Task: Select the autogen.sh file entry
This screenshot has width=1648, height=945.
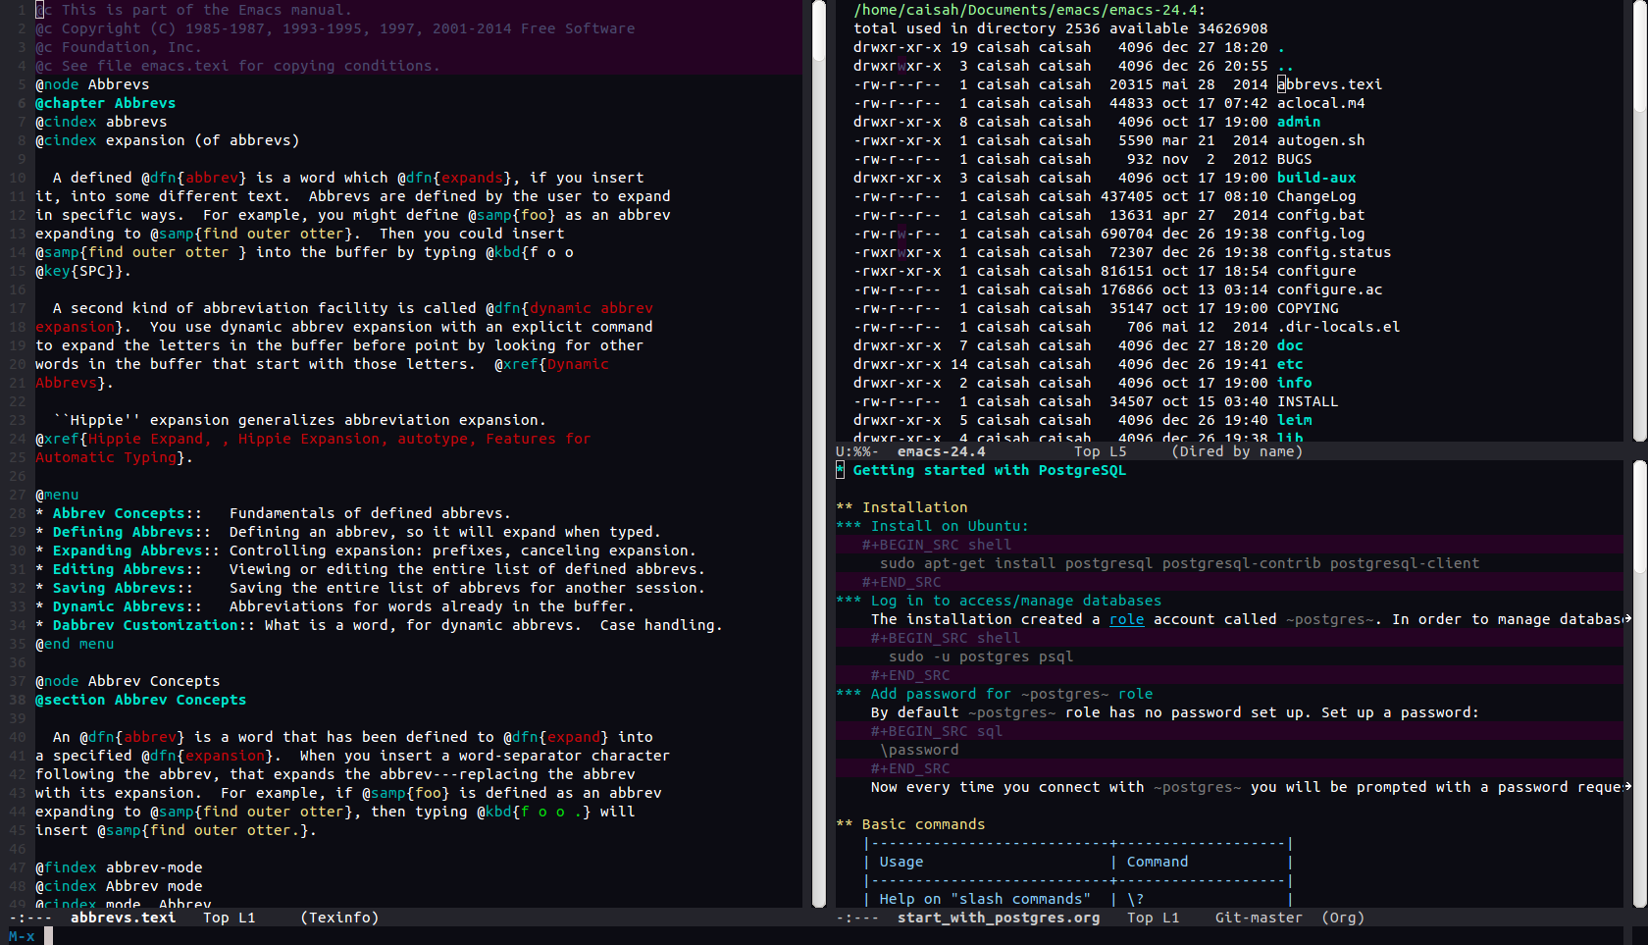Action: point(1320,140)
